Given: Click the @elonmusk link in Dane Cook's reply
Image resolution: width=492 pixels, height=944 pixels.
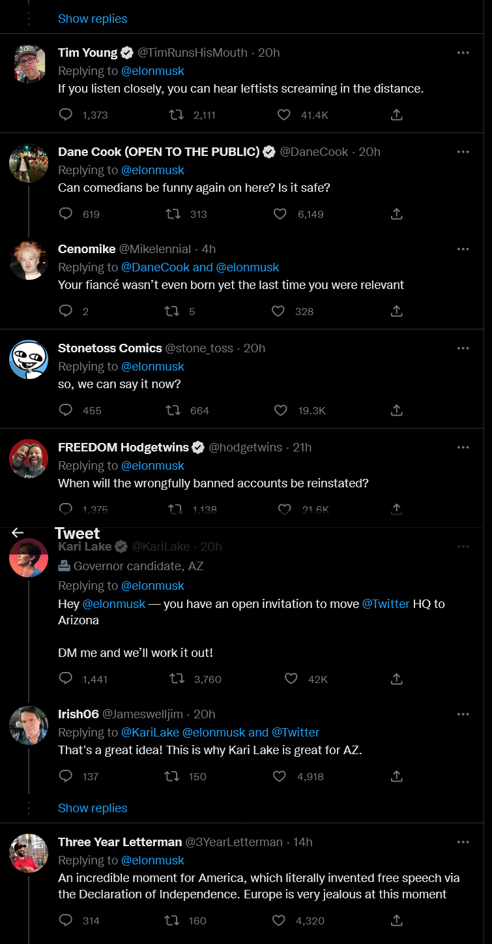Looking at the screenshot, I should click(x=152, y=170).
